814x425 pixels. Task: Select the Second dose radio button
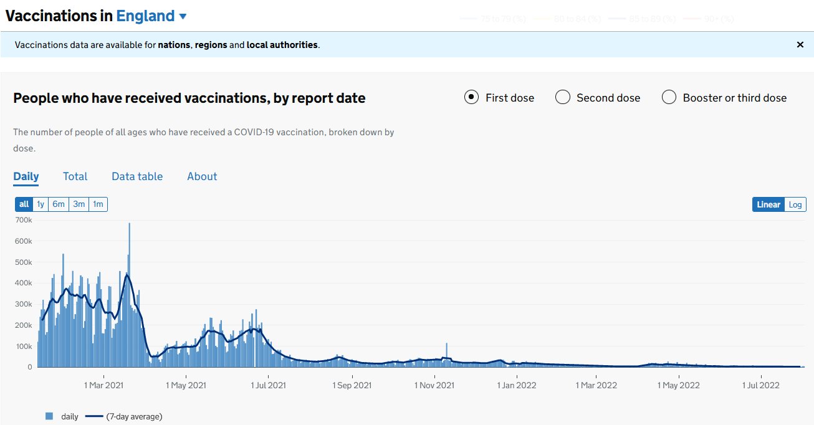click(x=563, y=97)
